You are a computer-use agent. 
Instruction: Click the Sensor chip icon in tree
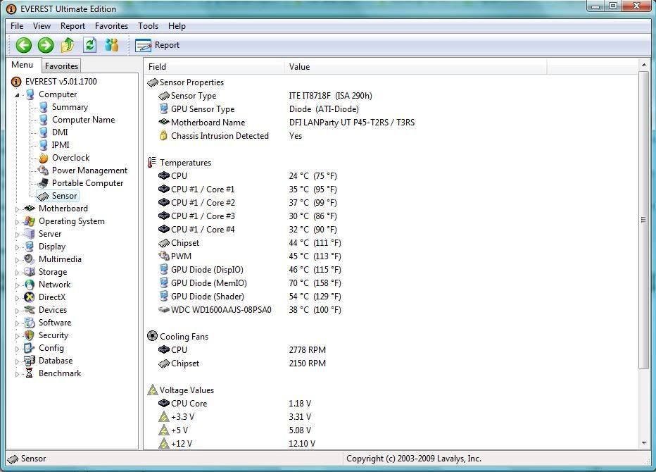pos(43,196)
